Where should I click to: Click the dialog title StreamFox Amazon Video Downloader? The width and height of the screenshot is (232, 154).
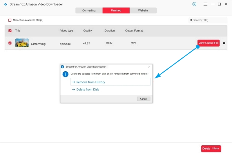[86, 67]
